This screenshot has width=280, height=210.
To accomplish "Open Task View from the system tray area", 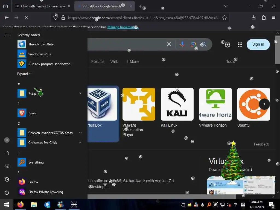I will (x=183, y=205).
